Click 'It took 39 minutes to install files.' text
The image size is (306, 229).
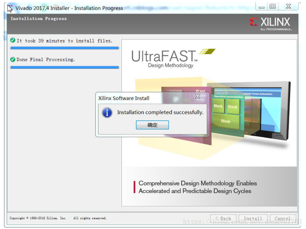[x=64, y=41]
